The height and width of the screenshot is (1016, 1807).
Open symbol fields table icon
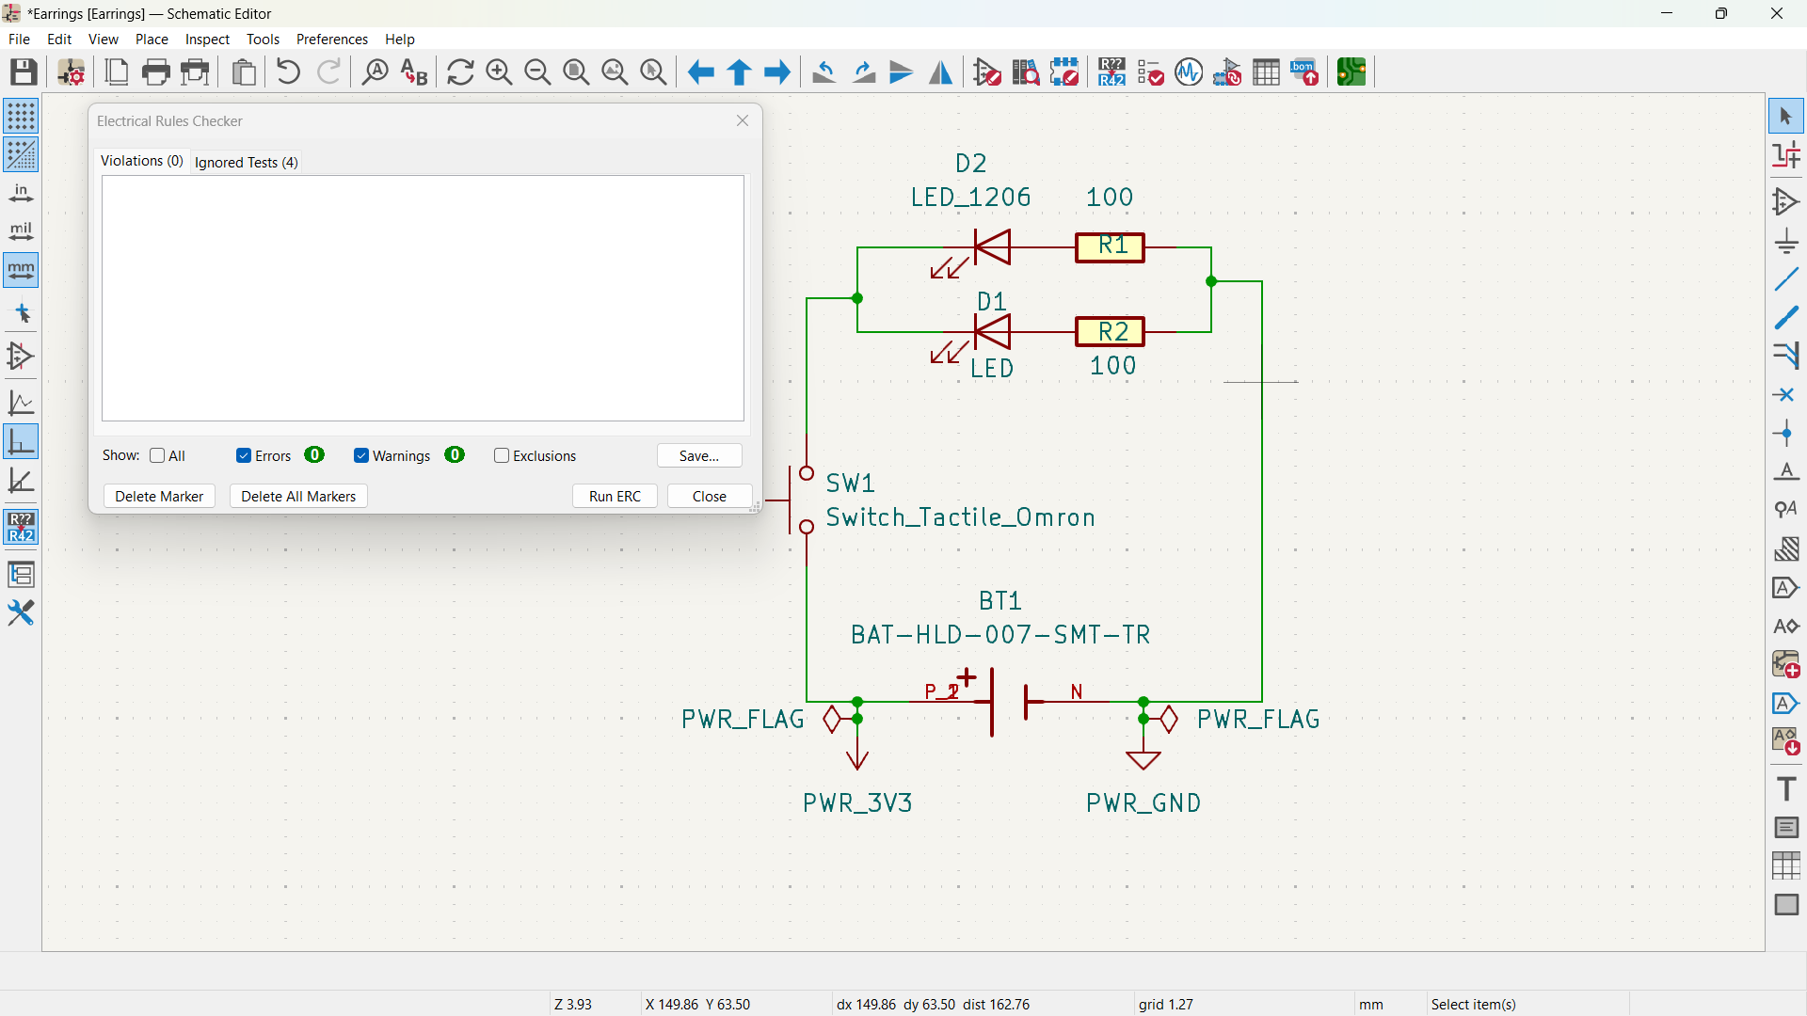[x=1266, y=72]
